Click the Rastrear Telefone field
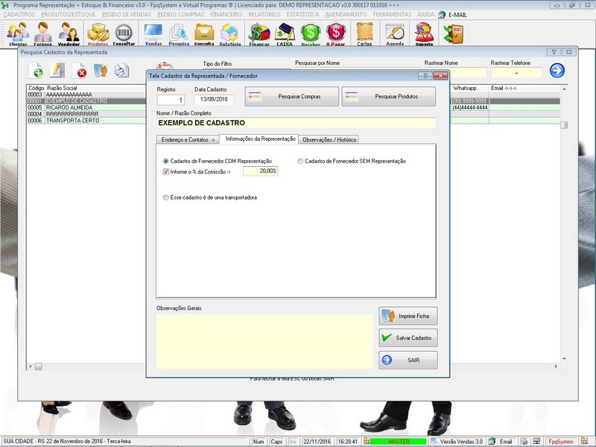This screenshot has height=447, width=596. (516, 72)
